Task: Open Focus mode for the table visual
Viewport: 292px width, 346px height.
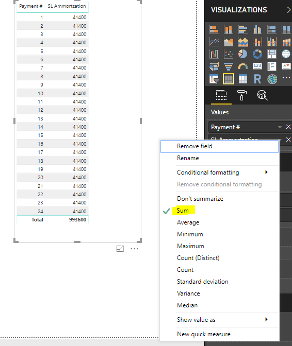Action: click(120, 249)
